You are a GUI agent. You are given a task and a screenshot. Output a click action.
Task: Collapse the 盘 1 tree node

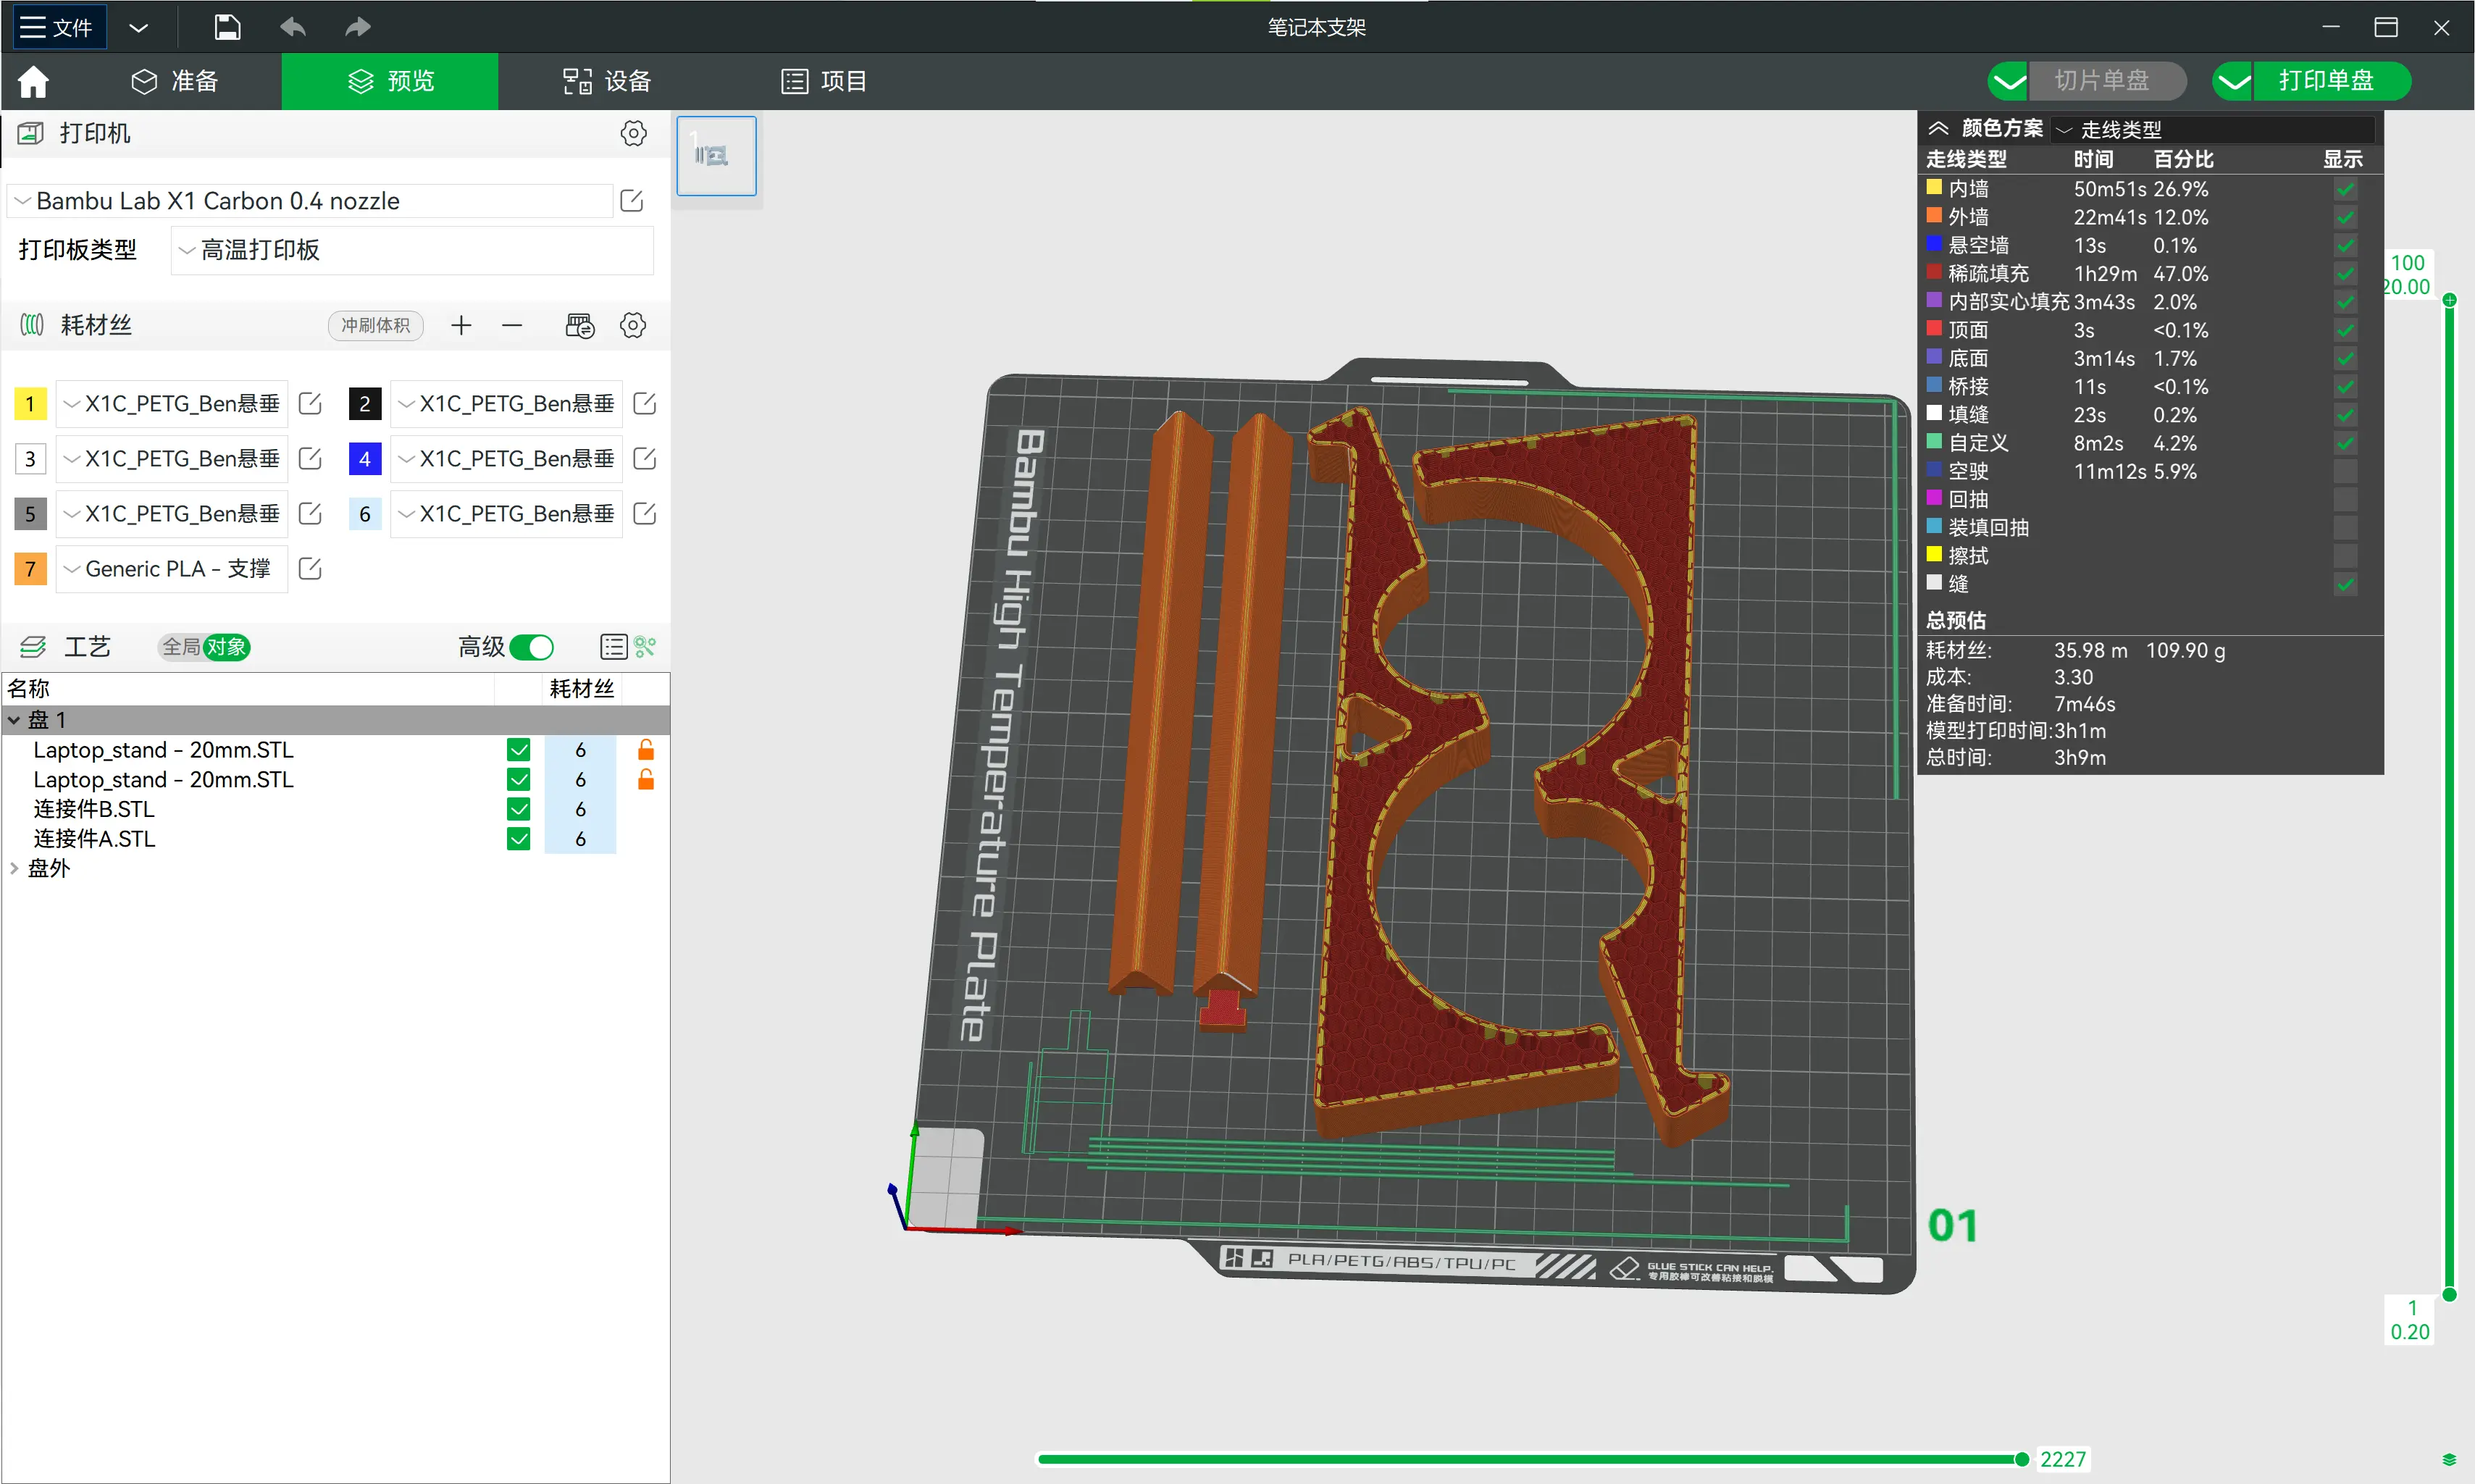click(x=14, y=720)
